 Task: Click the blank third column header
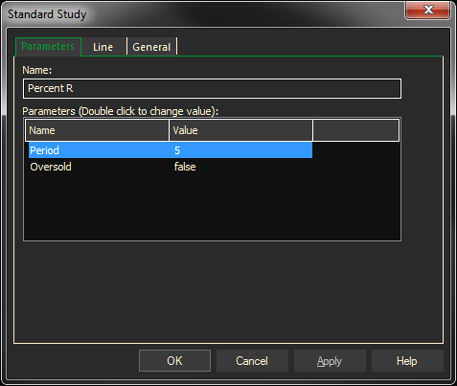356,130
